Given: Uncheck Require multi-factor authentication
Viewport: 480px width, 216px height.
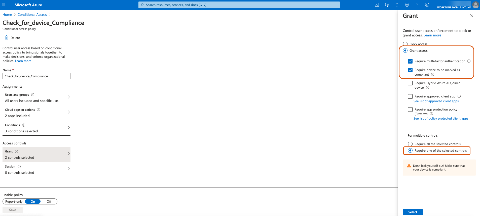Looking at the screenshot, I should pyautogui.click(x=410, y=61).
